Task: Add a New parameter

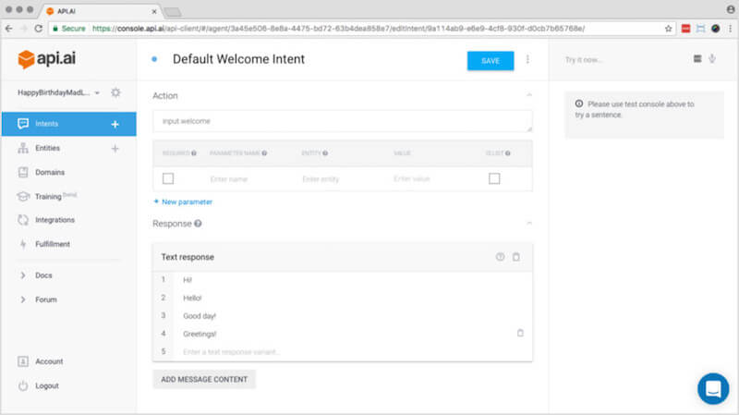Action: 183,201
